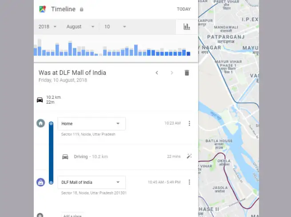Open the DLF Mall of India dropdown

click(x=92, y=182)
